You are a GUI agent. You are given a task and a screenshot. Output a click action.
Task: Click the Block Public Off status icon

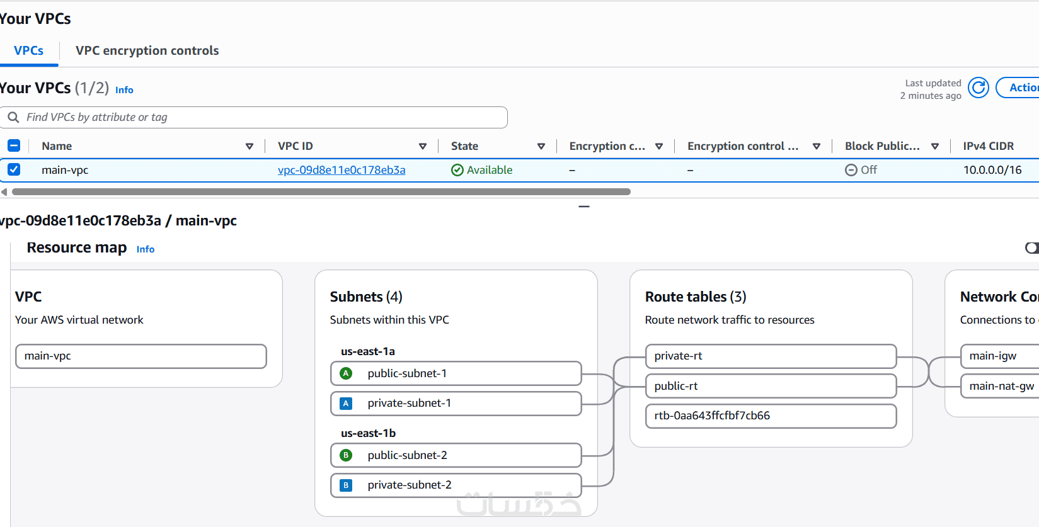pyautogui.click(x=851, y=170)
